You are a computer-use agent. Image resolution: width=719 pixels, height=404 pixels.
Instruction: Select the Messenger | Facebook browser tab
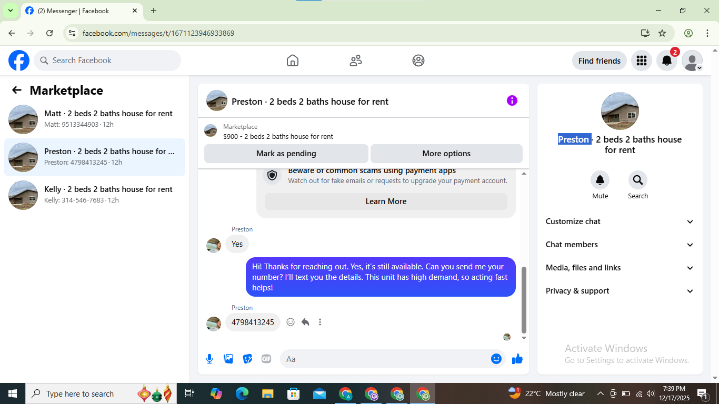click(x=82, y=11)
